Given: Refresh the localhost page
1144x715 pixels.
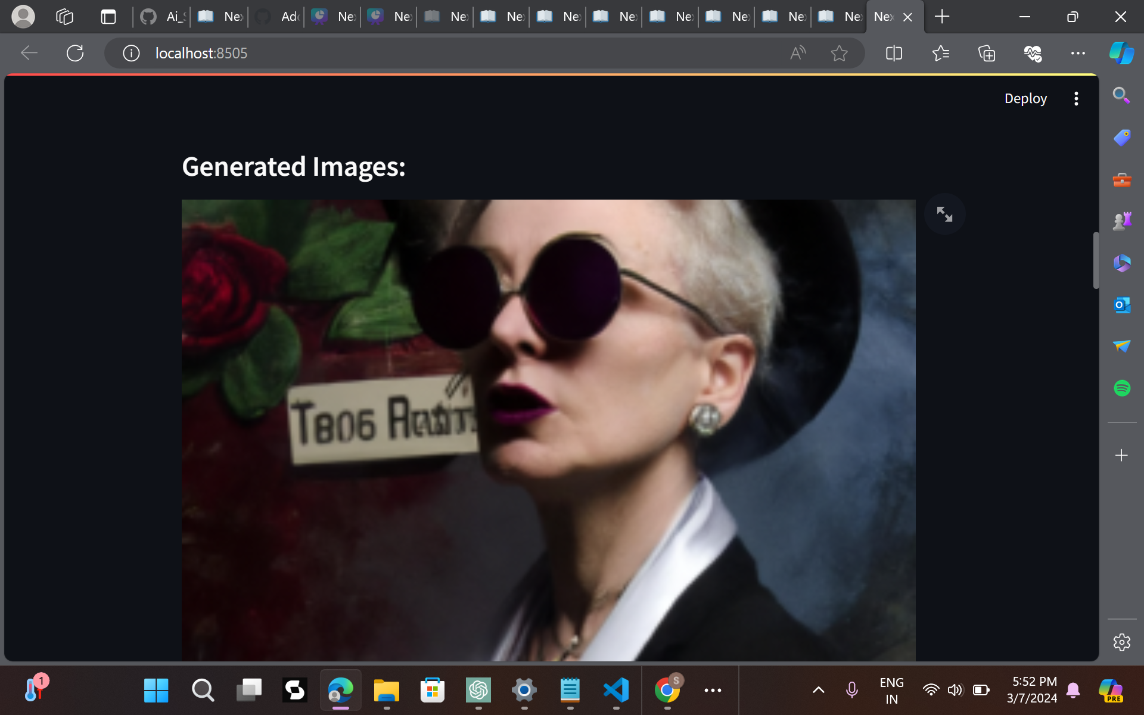Looking at the screenshot, I should click(75, 53).
